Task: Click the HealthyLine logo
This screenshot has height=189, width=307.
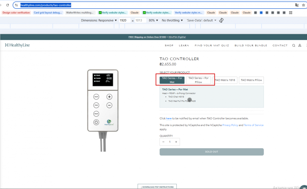Action: coord(18,45)
